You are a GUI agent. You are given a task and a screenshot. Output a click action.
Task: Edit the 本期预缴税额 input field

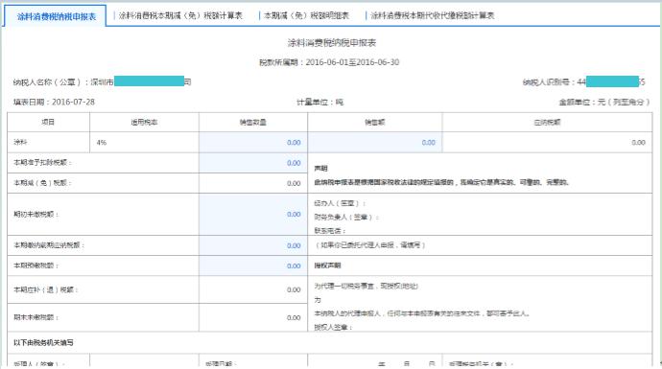(253, 265)
